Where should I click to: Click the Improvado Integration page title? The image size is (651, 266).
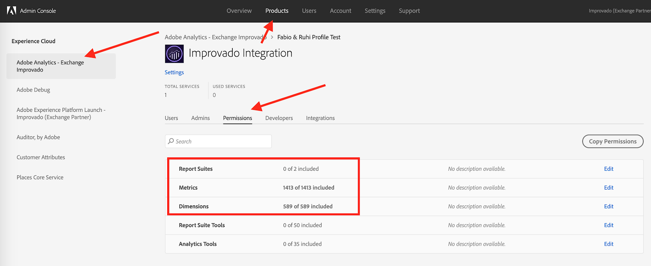[240, 53]
